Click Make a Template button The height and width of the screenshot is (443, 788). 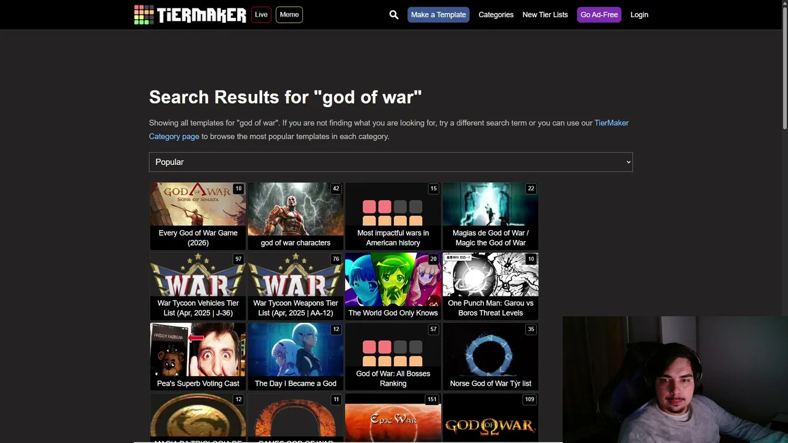pos(438,15)
